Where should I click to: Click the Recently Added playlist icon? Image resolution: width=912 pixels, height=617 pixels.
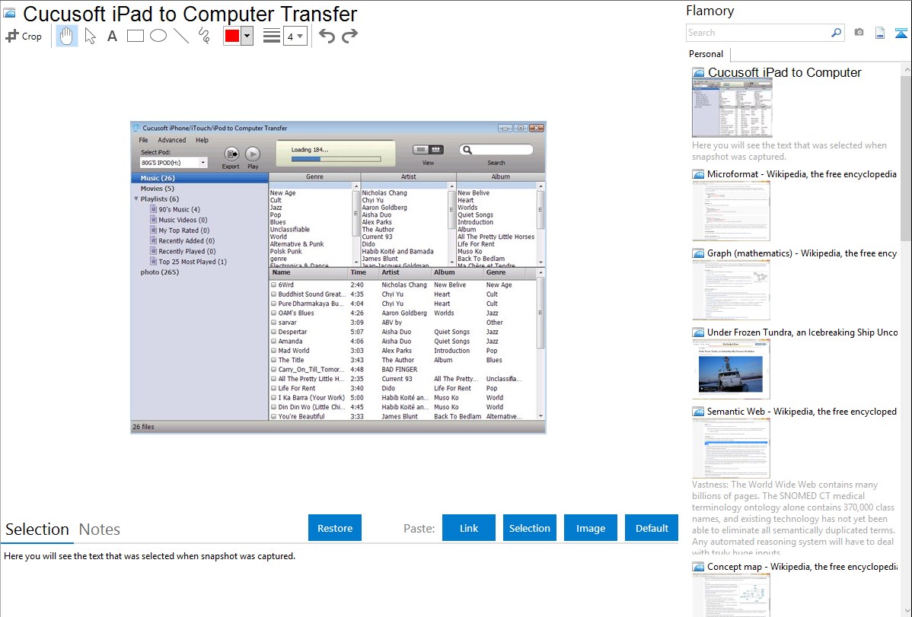click(154, 240)
